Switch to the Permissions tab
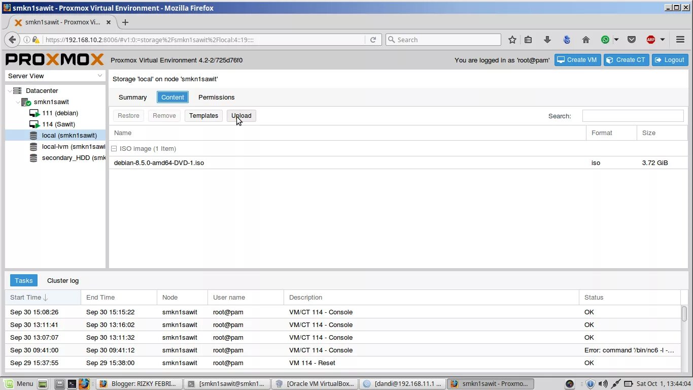The image size is (693, 390). tap(216, 97)
